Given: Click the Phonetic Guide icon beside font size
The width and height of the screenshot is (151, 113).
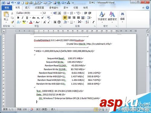Looking at the screenshot, I should point(55,13).
